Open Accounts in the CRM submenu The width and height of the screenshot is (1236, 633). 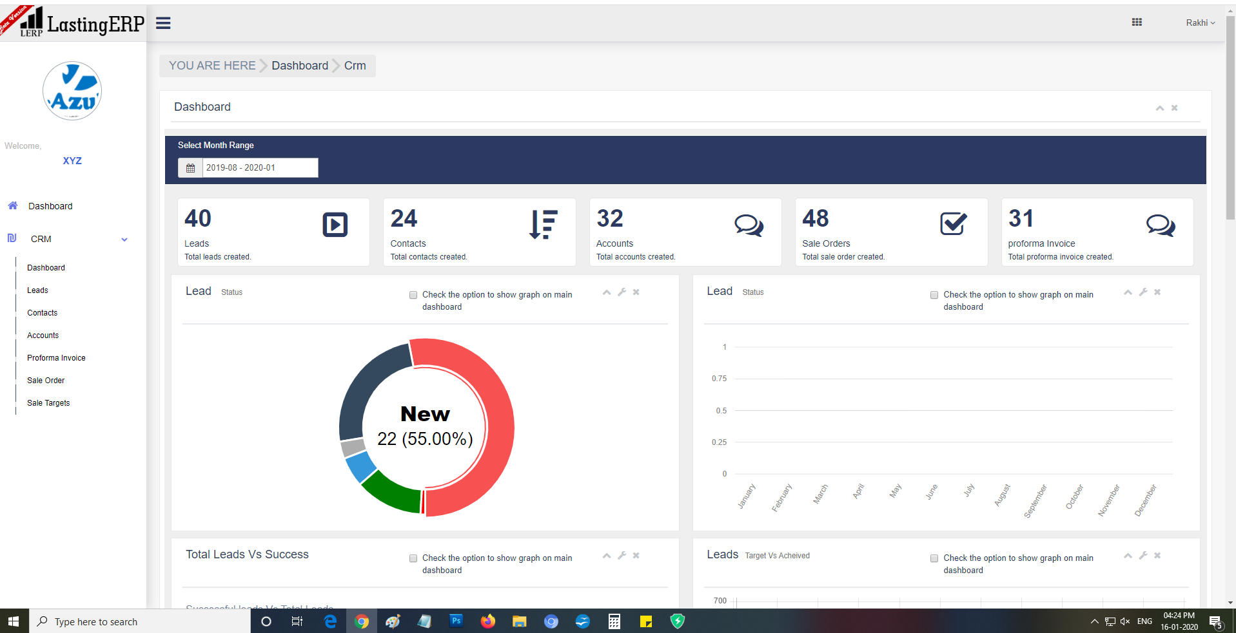43,335
